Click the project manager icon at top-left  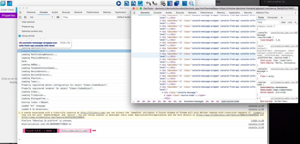tap(3, 3)
